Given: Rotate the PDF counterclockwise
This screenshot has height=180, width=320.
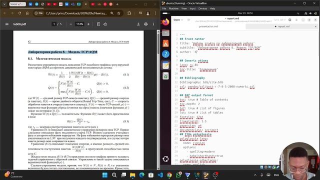Looking at the screenshot, I should 105,24.
